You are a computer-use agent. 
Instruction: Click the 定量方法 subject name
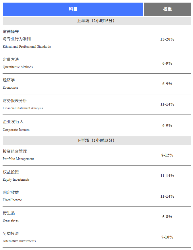click(11, 60)
